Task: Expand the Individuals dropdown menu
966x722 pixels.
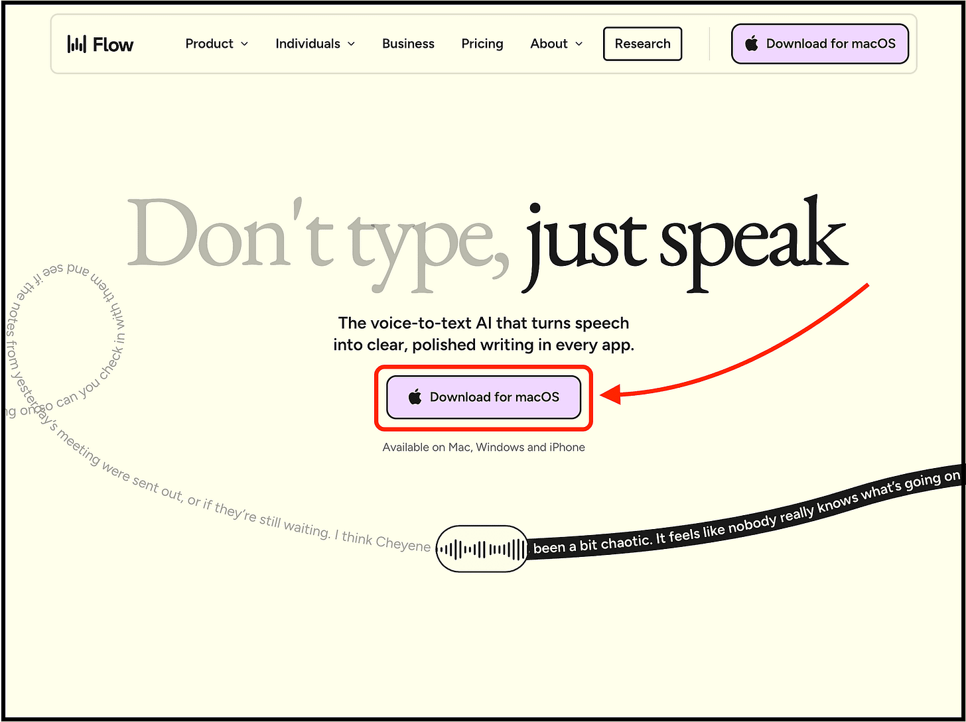Action: tap(315, 44)
